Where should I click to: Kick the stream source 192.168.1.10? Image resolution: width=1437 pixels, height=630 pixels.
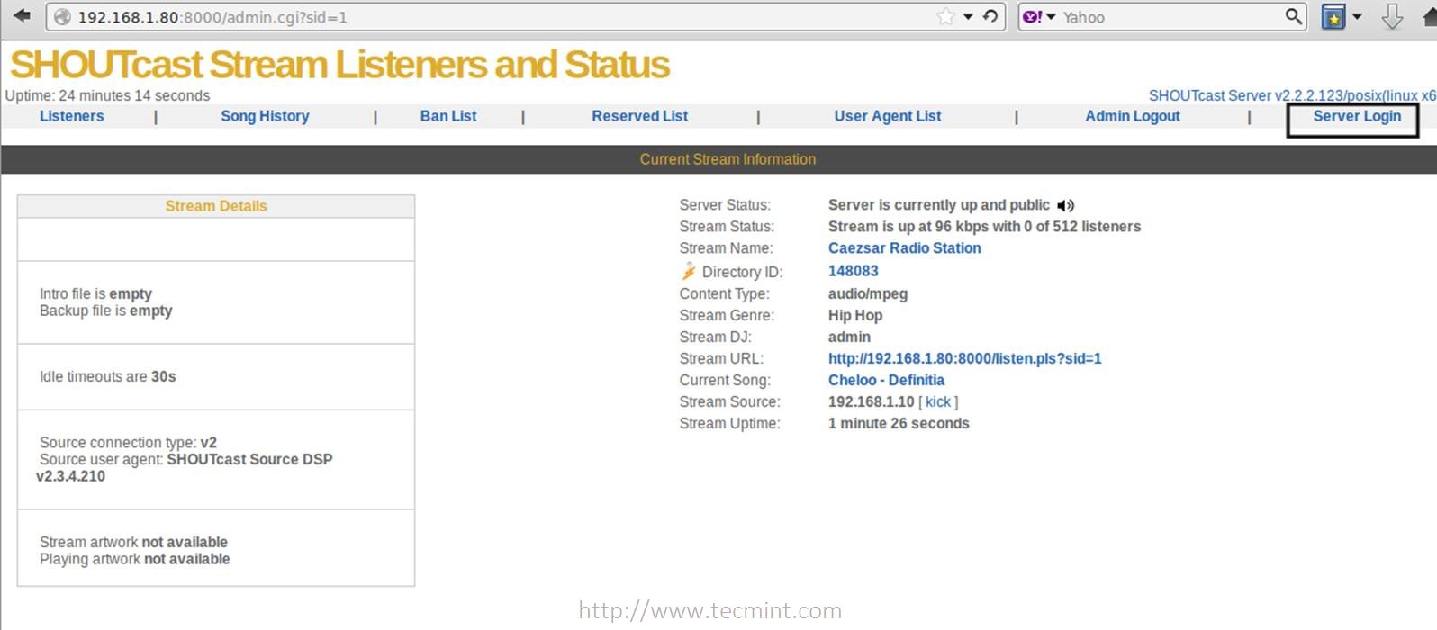pos(938,402)
